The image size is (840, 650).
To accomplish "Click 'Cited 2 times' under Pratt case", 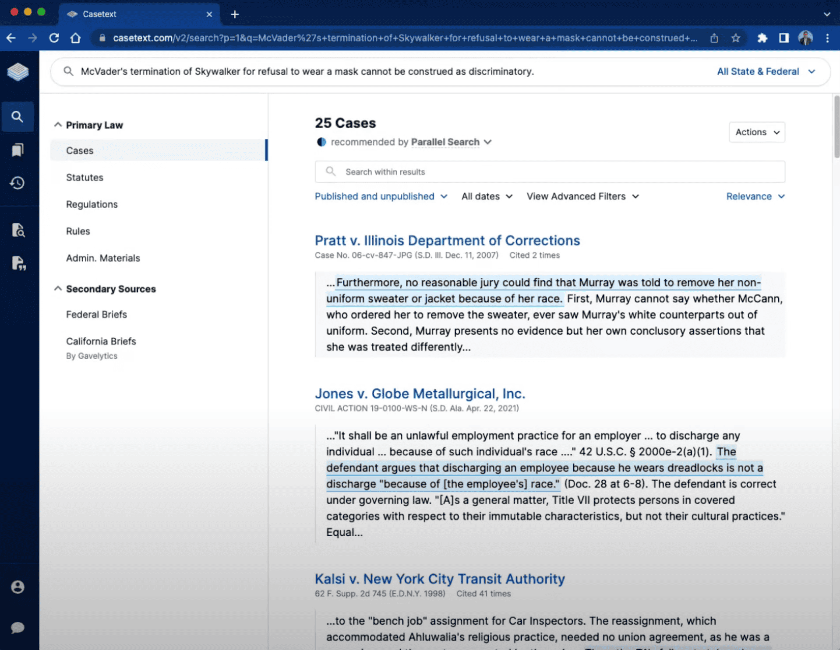I will 534,255.
